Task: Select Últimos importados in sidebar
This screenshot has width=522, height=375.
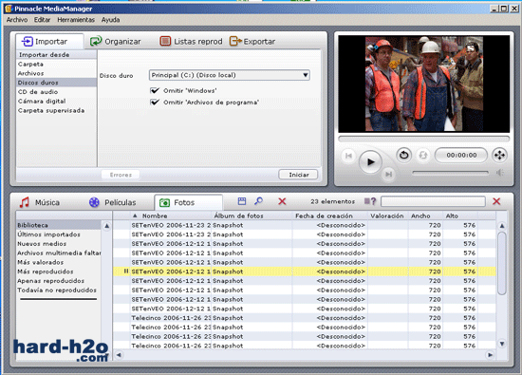Action: (58, 234)
